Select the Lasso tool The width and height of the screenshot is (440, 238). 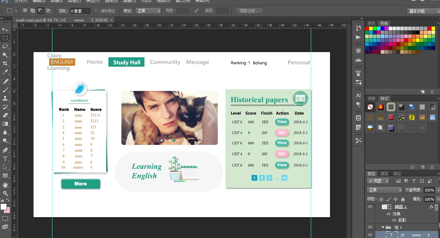[5, 47]
